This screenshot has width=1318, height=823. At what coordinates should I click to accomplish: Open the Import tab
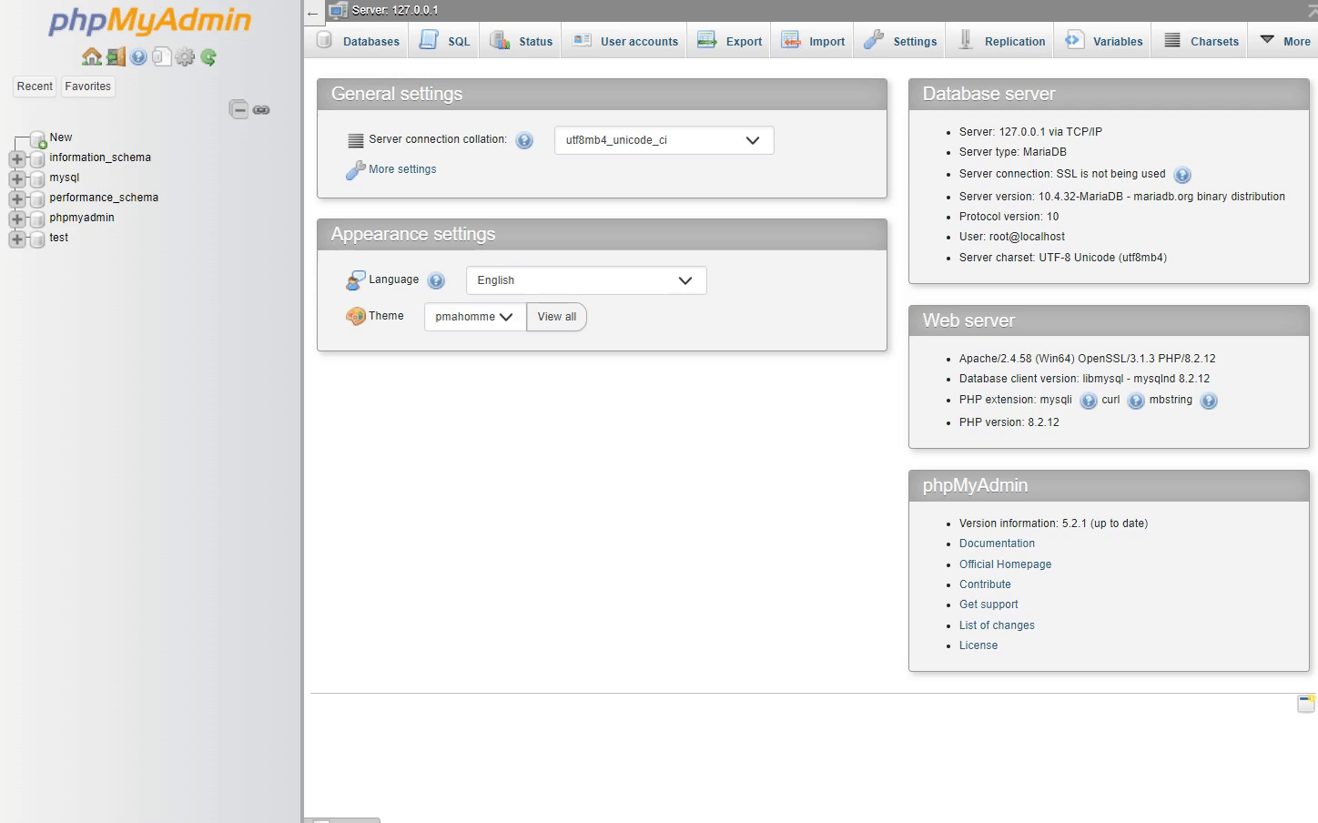813,41
